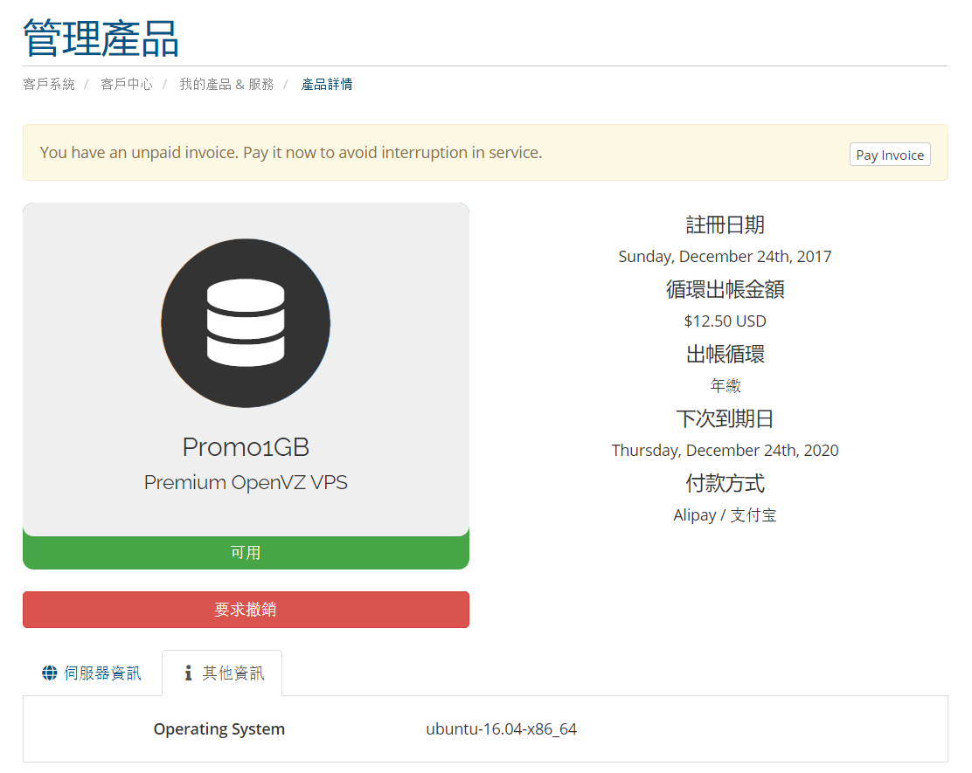
Task: Switch to the 伺服器資訊 tab
Action: [93, 673]
